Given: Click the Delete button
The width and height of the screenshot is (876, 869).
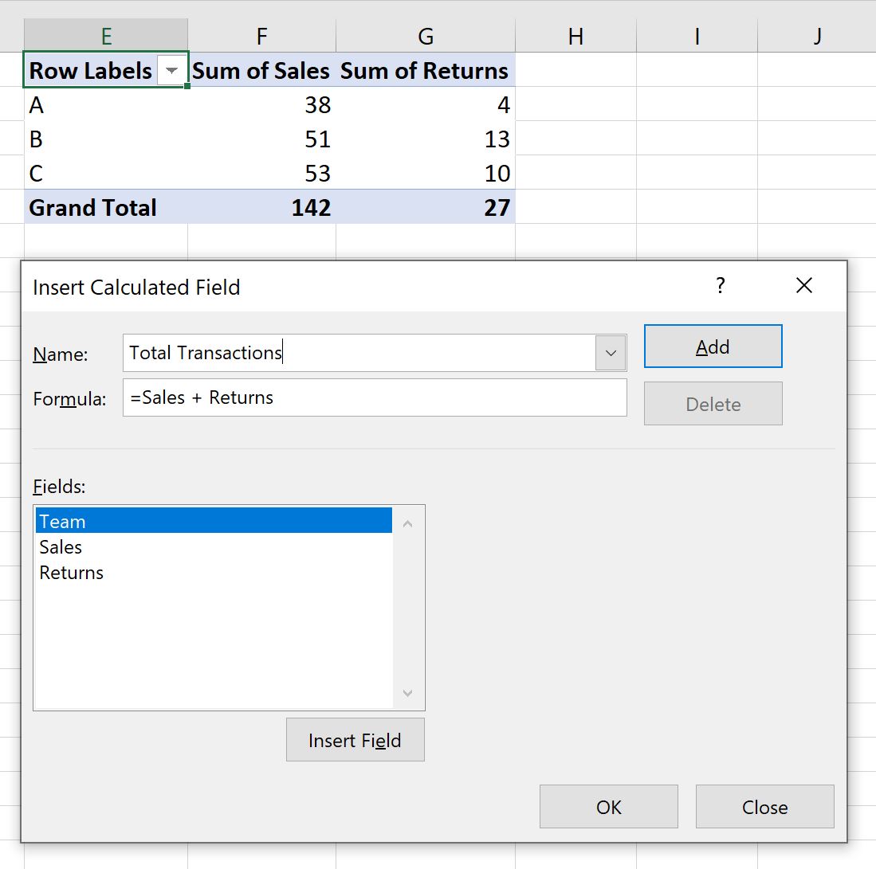Looking at the screenshot, I should click(x=712, y=403).
